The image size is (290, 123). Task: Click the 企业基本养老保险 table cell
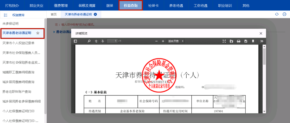pos(132,111)
